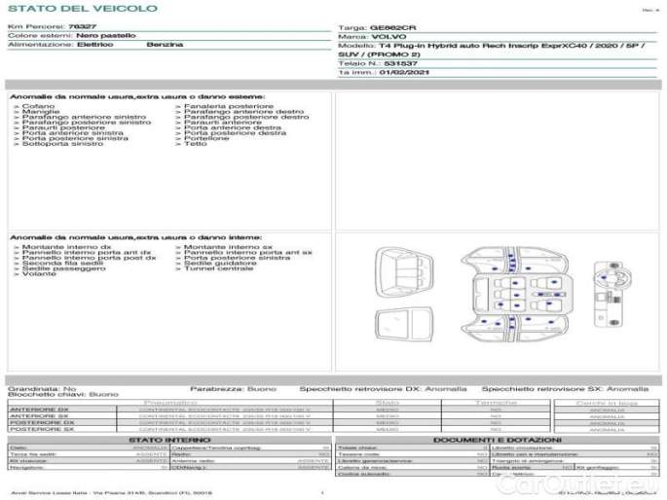The image size is (667, 500).
Task: Select Montante interno dx
Action: point(66,247)
